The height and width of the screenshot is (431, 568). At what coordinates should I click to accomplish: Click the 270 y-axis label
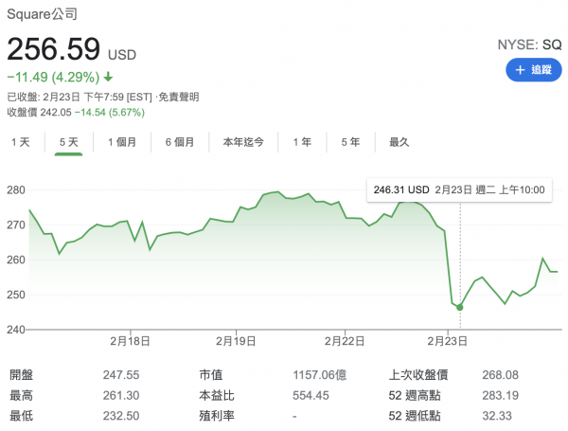pyautogui.click(x=16, y=224)
